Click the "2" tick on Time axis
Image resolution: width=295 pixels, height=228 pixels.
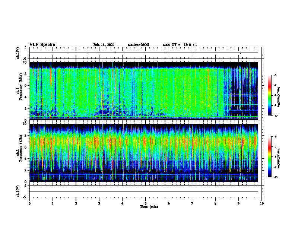pos(76,203)
